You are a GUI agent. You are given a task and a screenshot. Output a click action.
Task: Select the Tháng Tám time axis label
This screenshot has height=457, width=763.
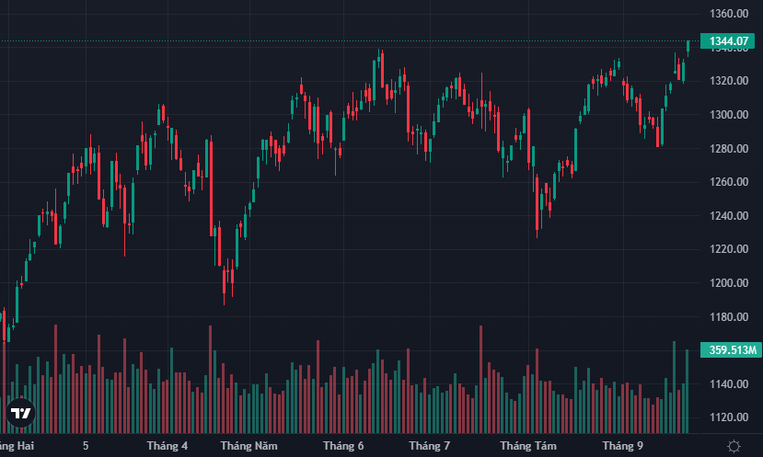point(533,446)
